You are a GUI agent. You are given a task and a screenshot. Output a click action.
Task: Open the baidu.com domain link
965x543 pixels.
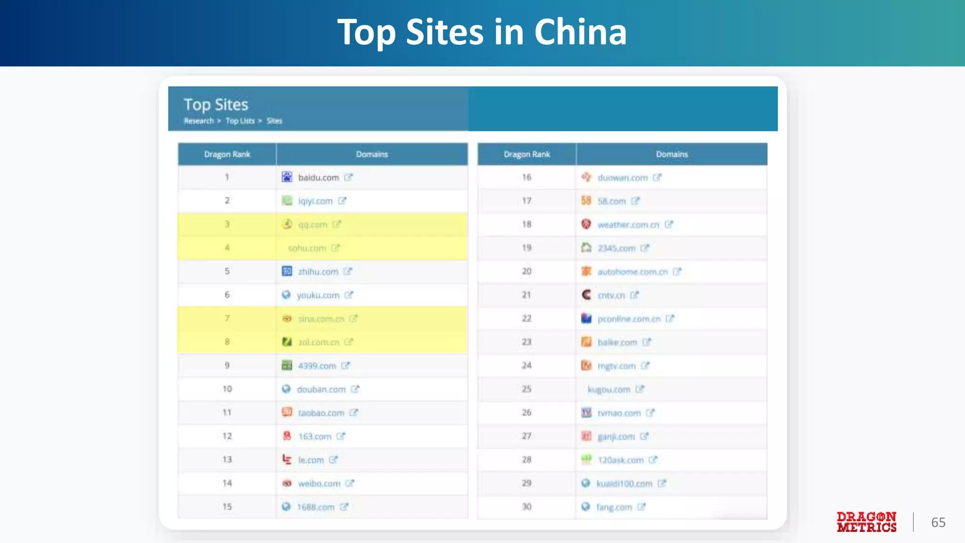(319, 178)
